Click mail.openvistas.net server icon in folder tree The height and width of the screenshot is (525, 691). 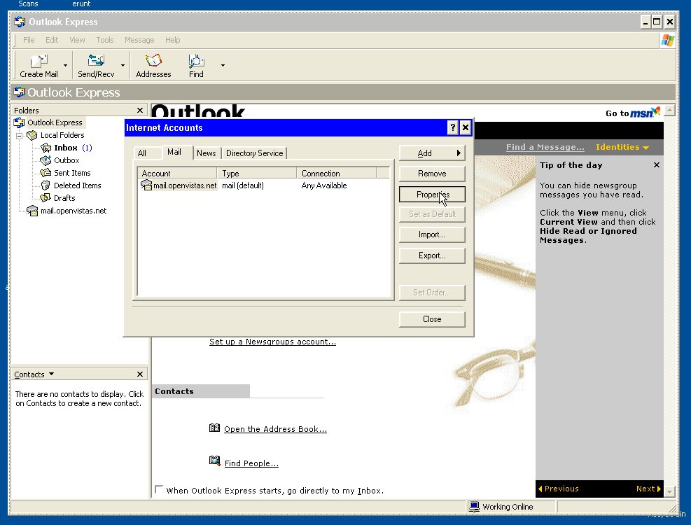point(32,211)
